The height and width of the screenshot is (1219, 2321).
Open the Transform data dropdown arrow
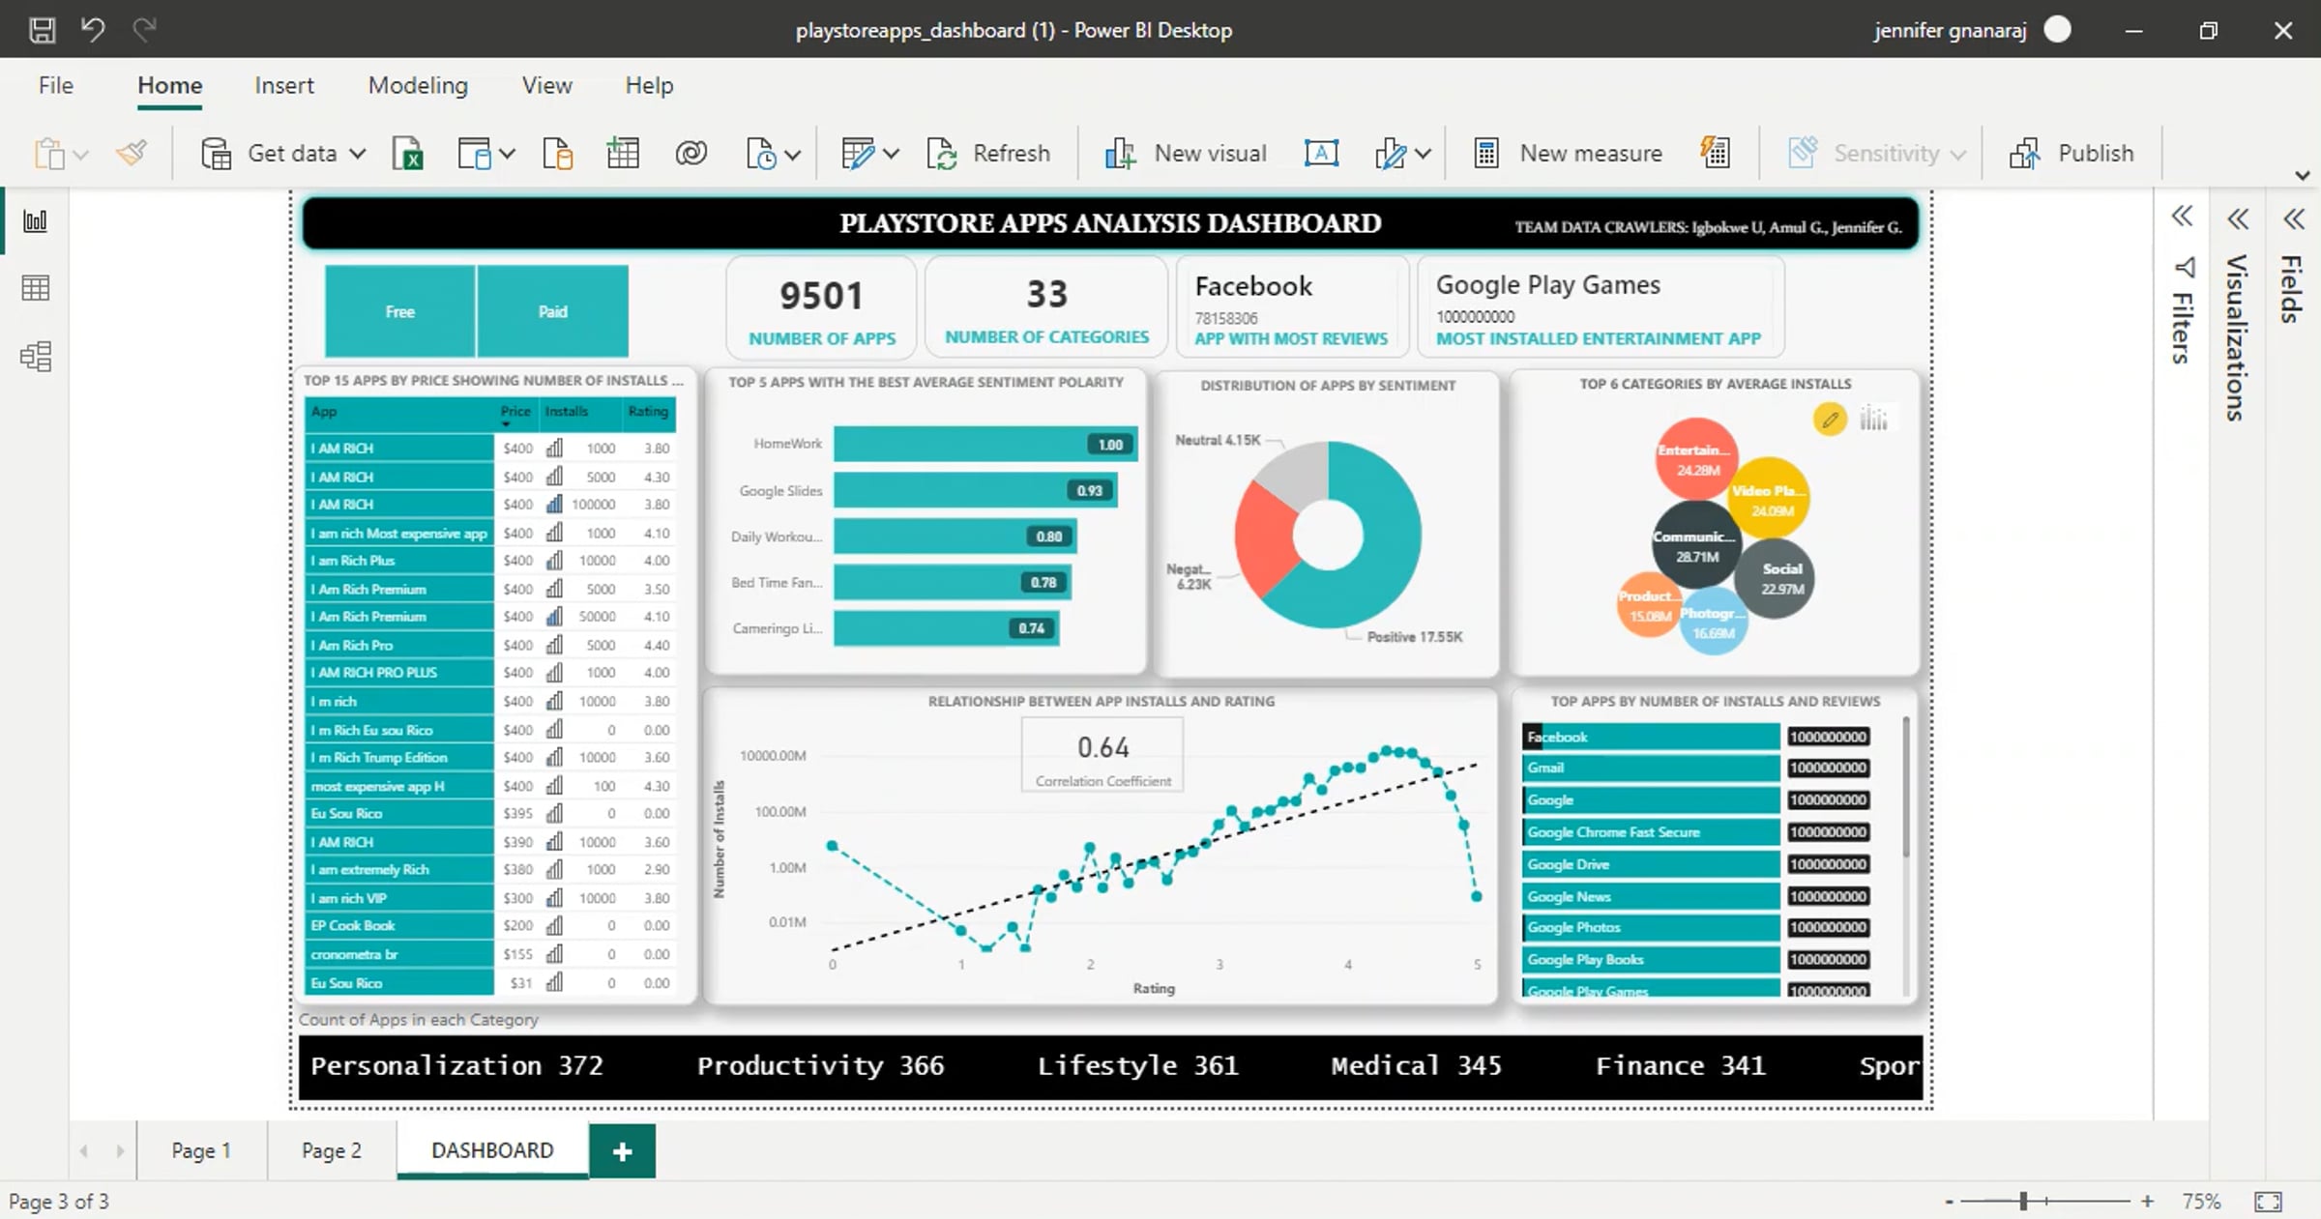pyautogui.click(x=891, y=154)
